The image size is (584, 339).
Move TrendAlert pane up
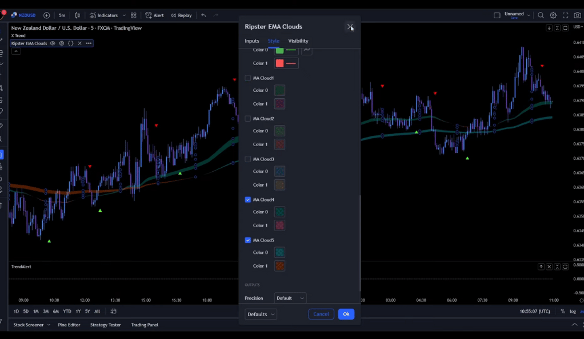tap(541, 267)
